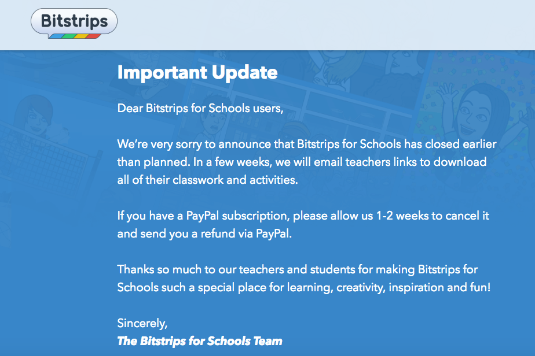Click the blue stripe under the Bitstrips logo

(56, 36)
